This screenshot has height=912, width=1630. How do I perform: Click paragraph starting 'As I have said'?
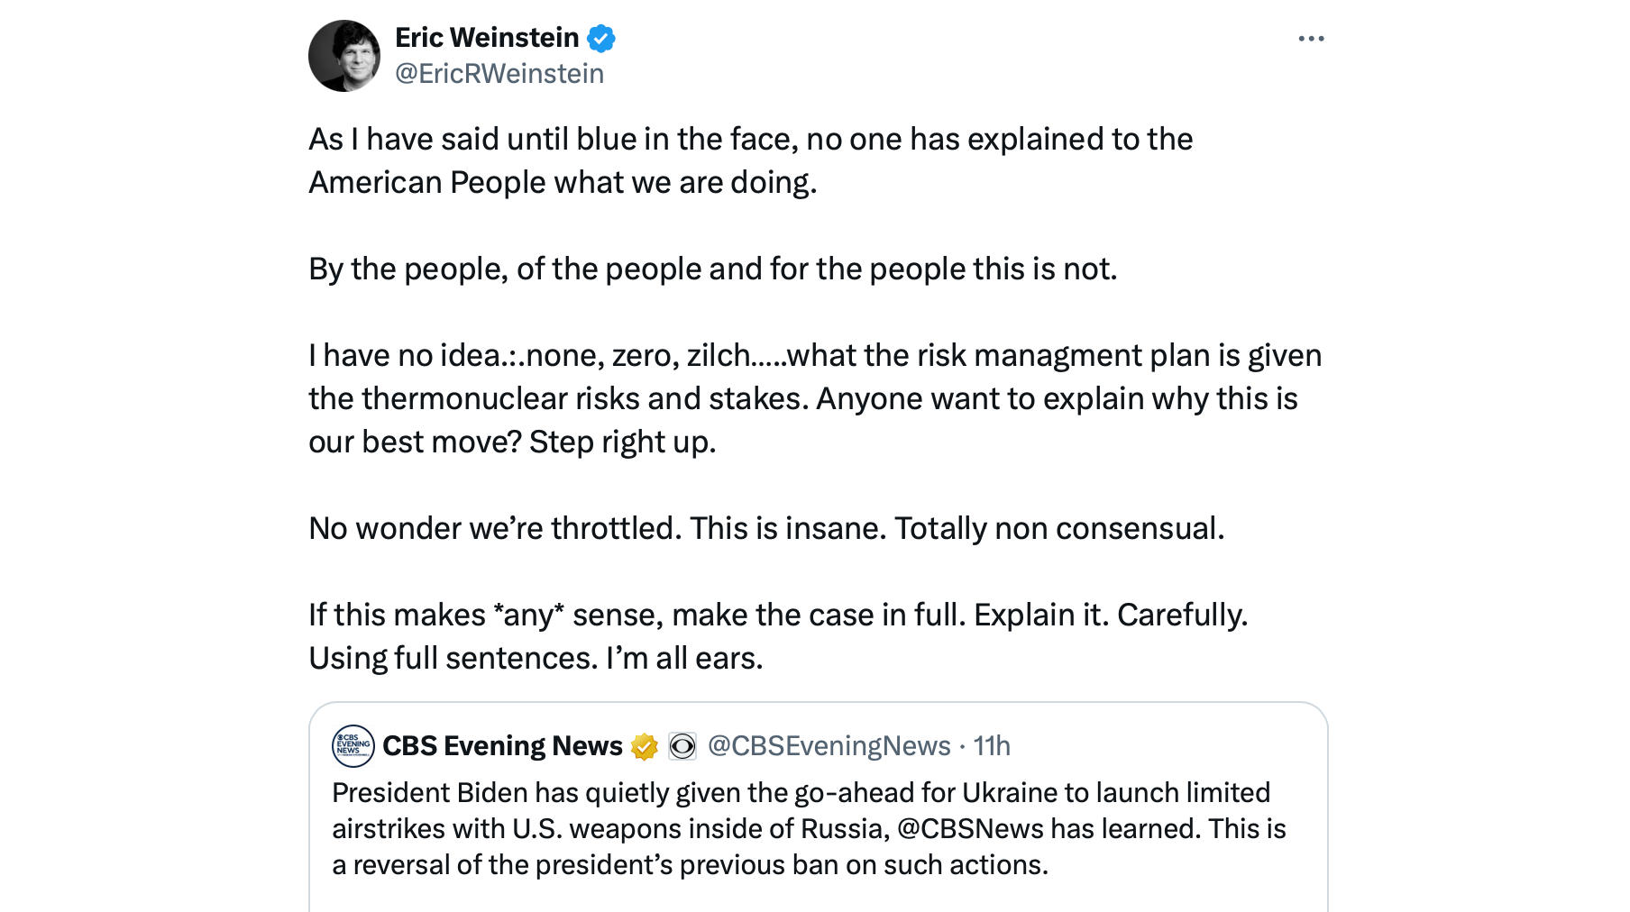pos(750,160)
